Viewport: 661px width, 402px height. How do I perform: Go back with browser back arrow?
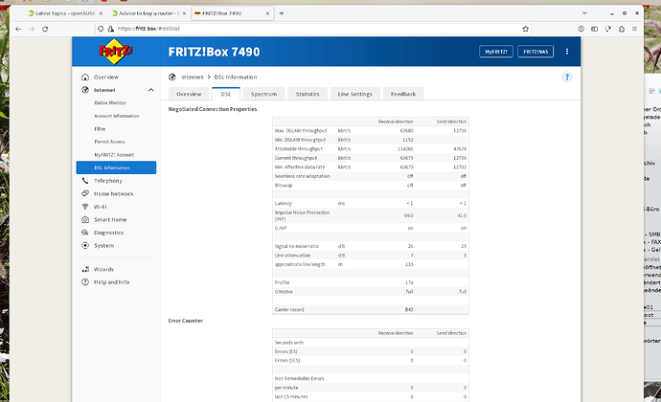click(18, 29)
